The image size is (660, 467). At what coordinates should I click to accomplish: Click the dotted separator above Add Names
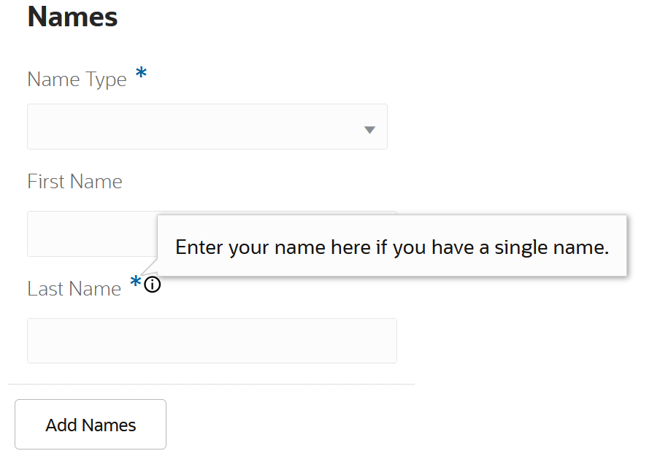[210, 384]
